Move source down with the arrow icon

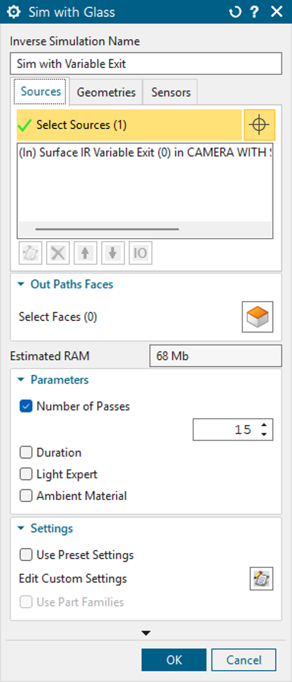[x=113, y=253]
